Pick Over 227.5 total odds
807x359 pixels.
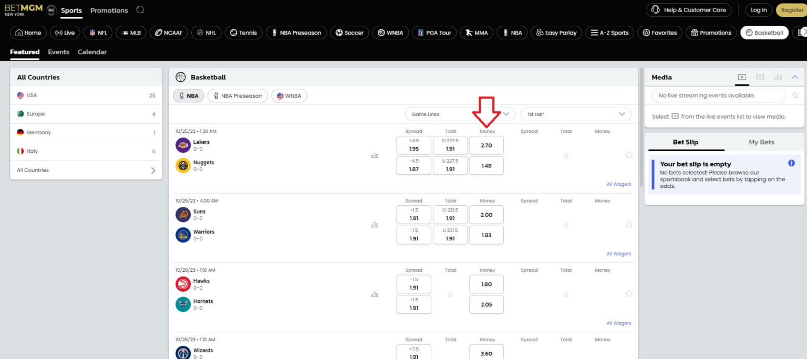pyautogui.click(x=450, y=145)
